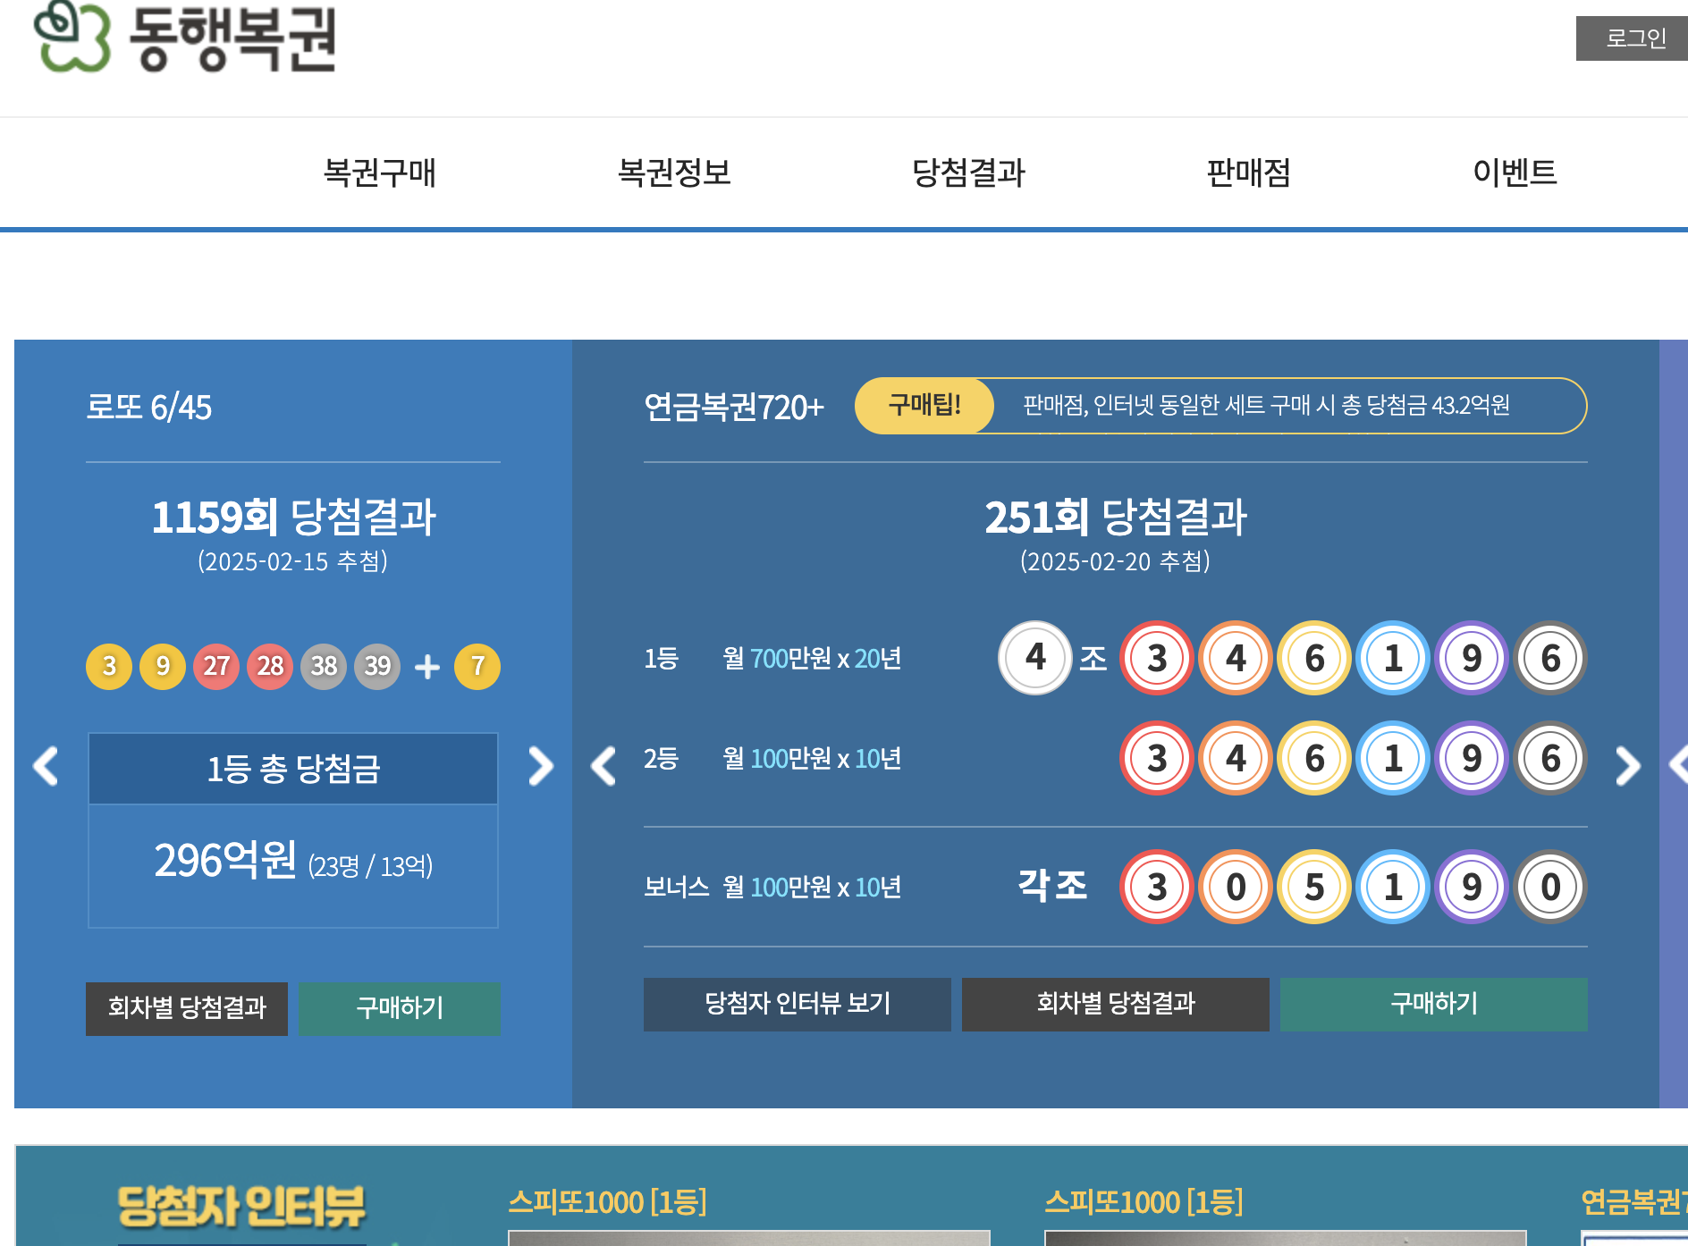Click the 1등 총 당첨금 header
The height and width of the screenshot is (1246, 1688).
(293, 769)
